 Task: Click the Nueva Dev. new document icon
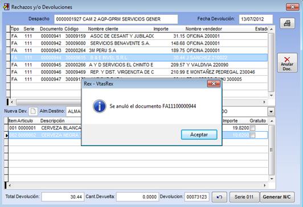tap(33, 111)
